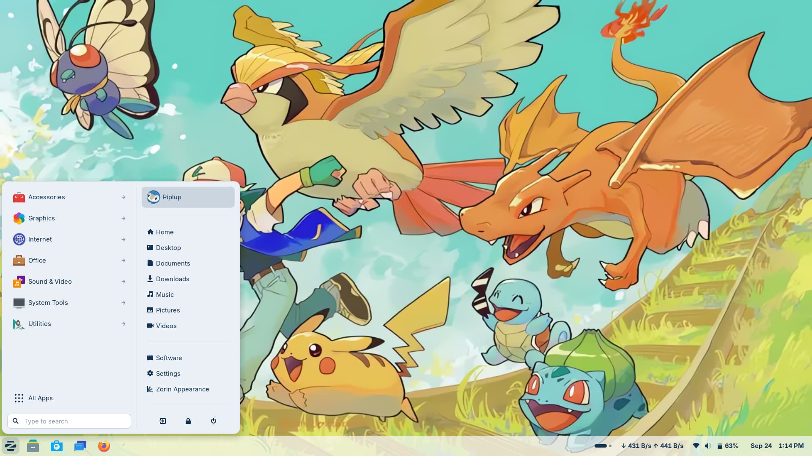Click the Piplup user profile button
This screenshot has width=812, height=456.
pyautogui.click(x=188, y=197)
